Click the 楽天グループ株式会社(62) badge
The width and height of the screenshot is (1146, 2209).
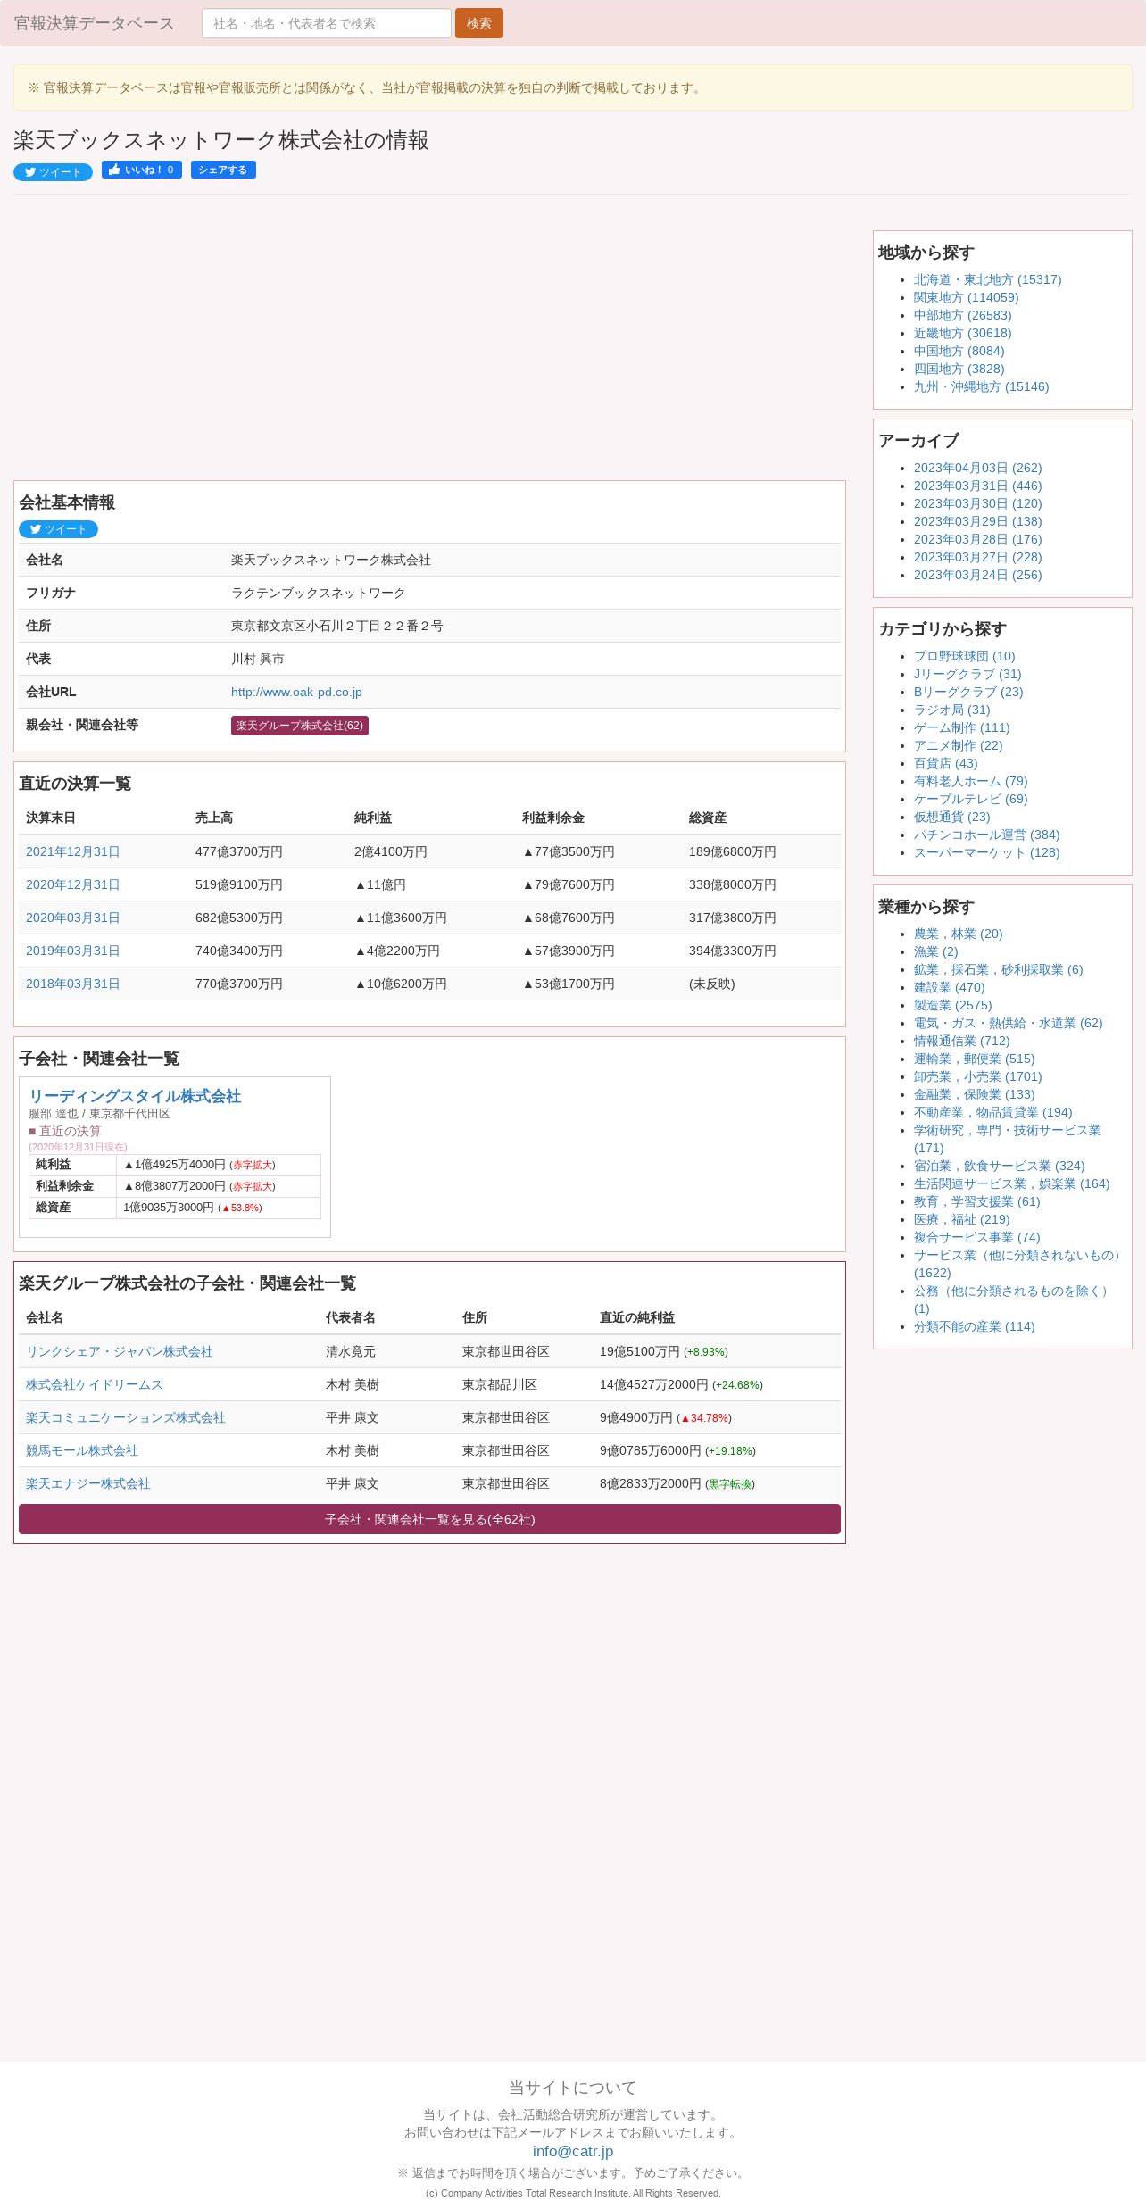point(300,726)
